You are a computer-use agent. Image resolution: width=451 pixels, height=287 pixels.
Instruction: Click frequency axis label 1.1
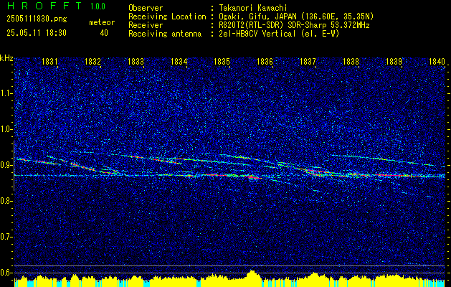(6, 93)
